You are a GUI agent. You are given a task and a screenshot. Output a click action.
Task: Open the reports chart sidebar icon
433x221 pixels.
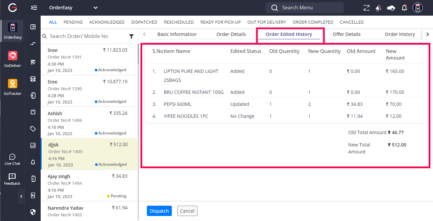pos(33,145)
